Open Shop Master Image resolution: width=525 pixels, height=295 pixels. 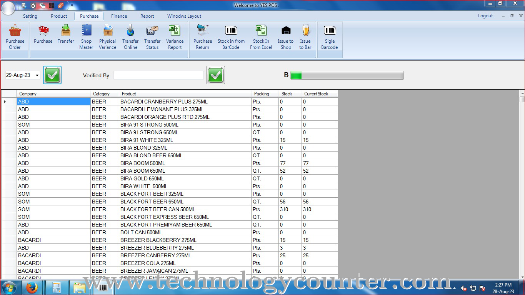point(87,37)
